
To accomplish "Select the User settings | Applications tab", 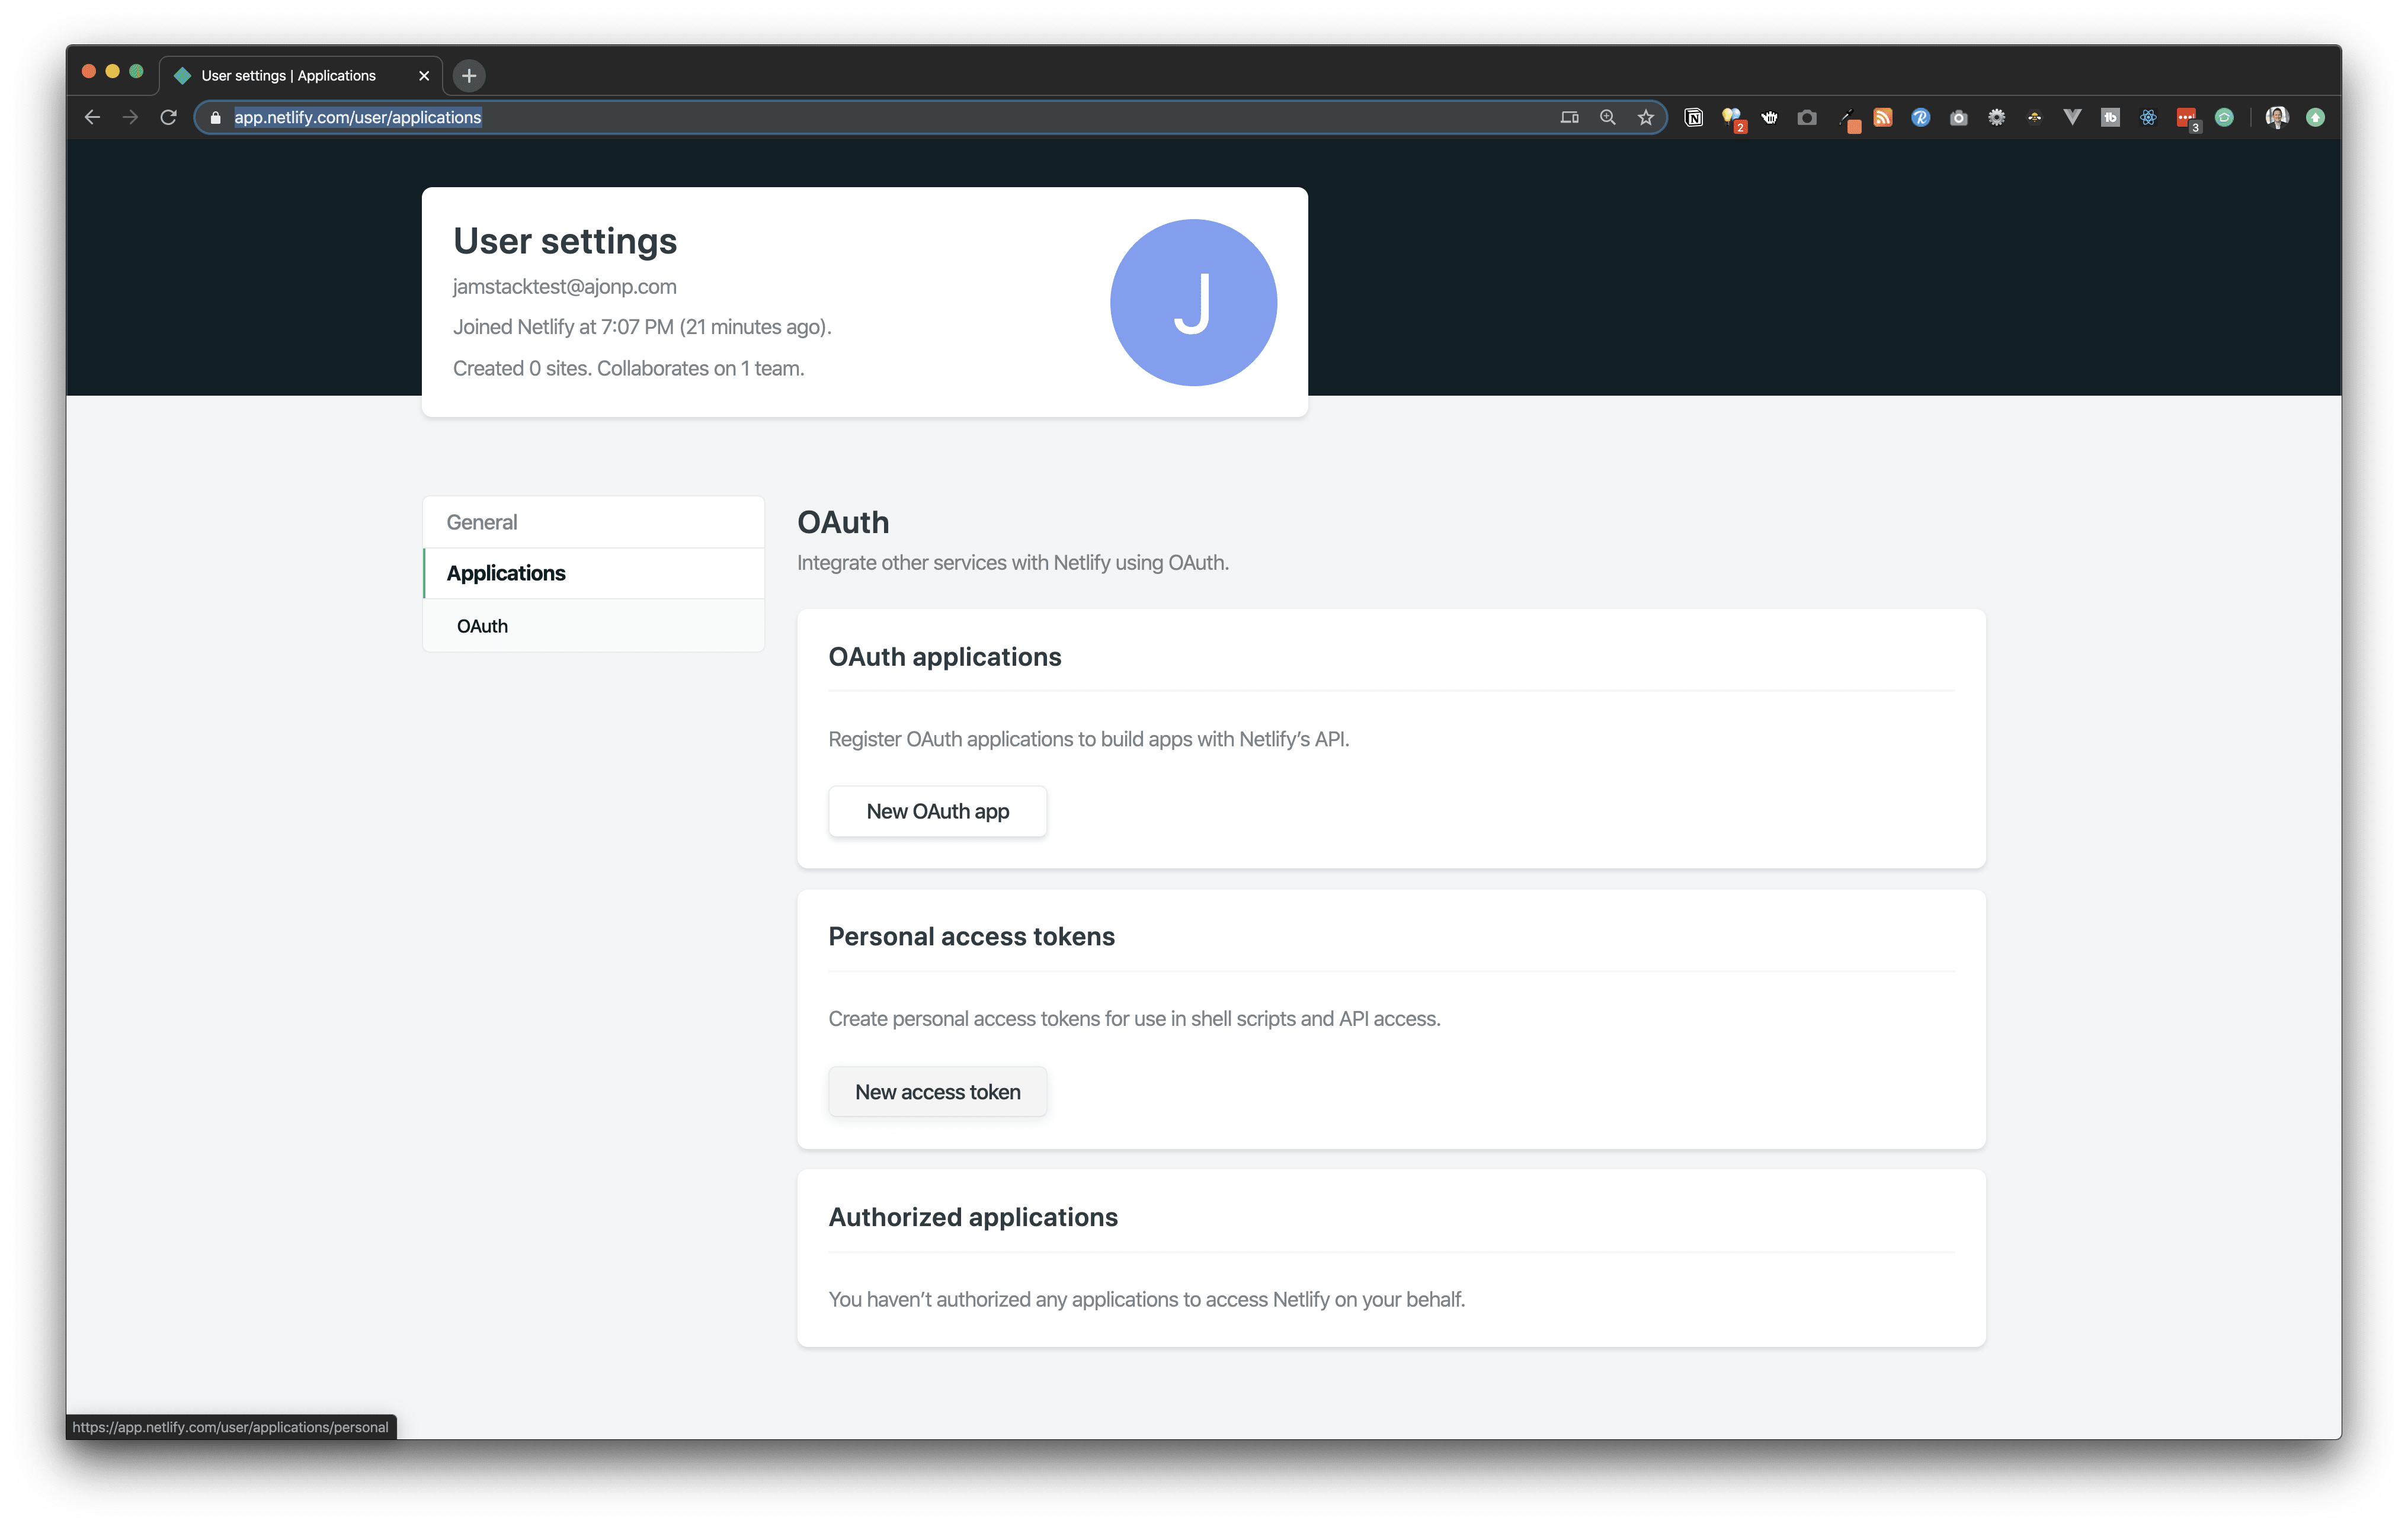I will tap(300, 75).
